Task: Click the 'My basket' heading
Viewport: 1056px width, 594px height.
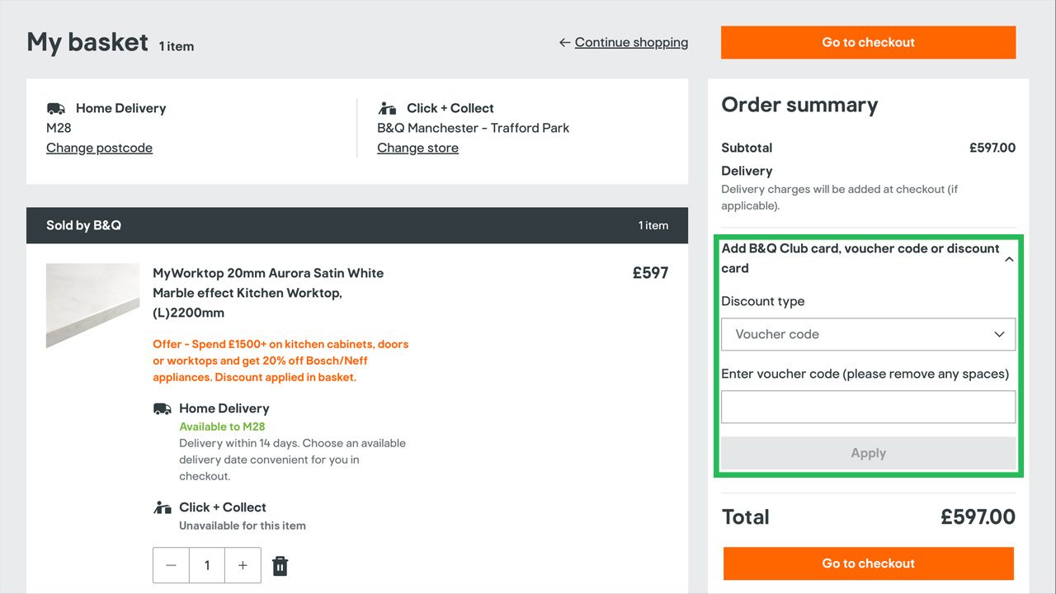Action: pos(87,42)
